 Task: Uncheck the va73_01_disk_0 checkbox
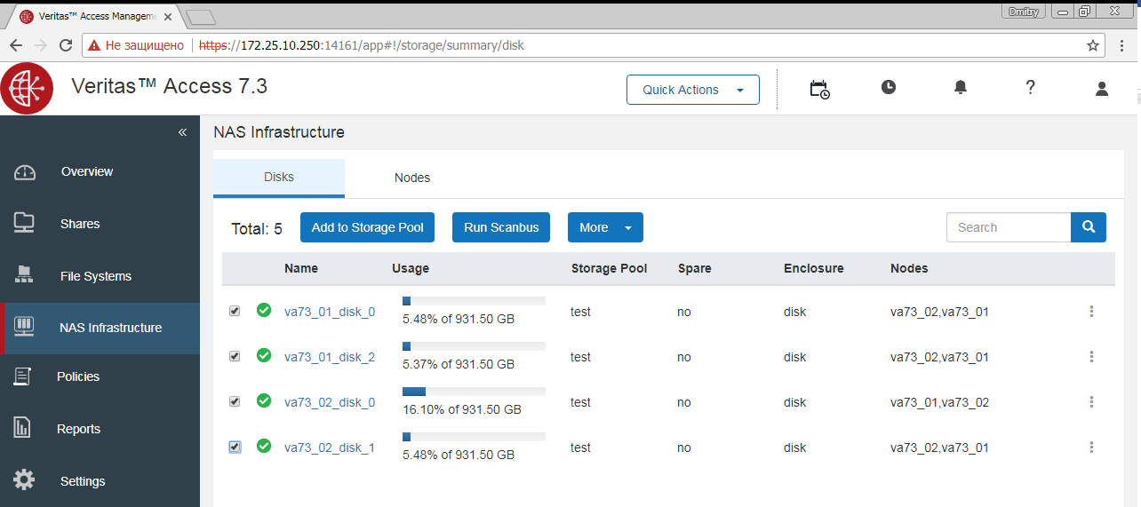(235, 311)
